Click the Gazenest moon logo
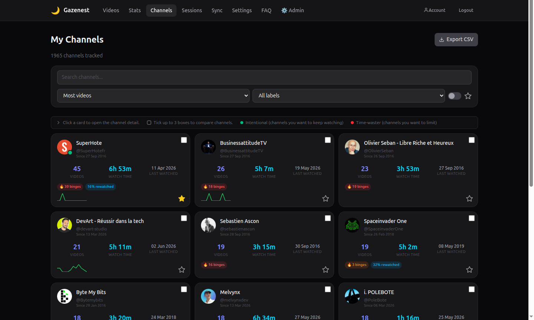Image resolution: width=534 pixels, height=320 pixels. pos(55,10)
